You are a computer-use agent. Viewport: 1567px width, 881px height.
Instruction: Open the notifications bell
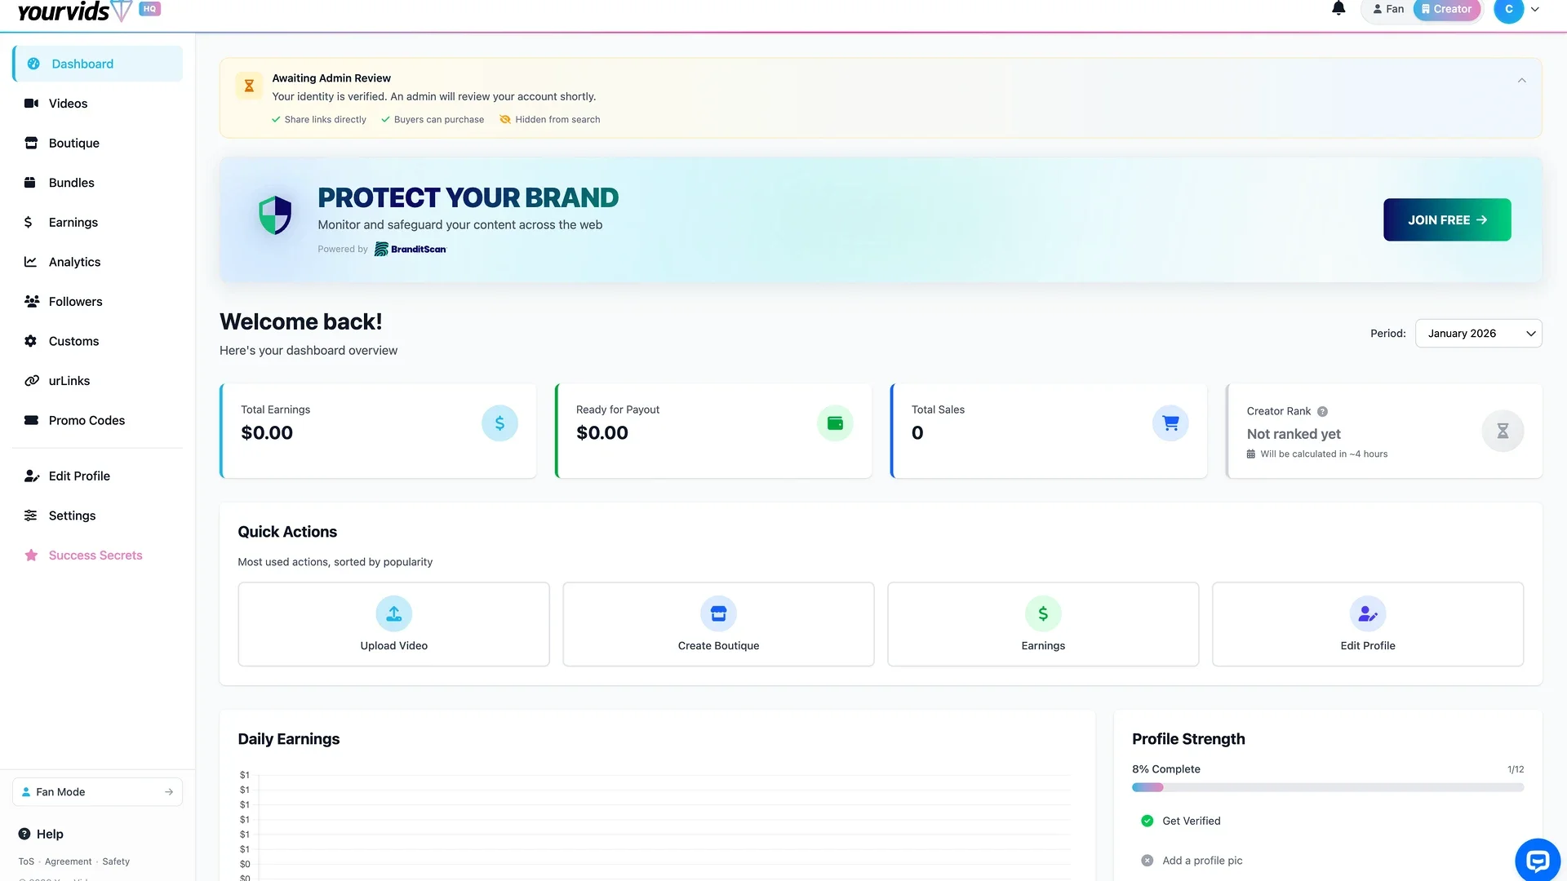pos(1338,7)
